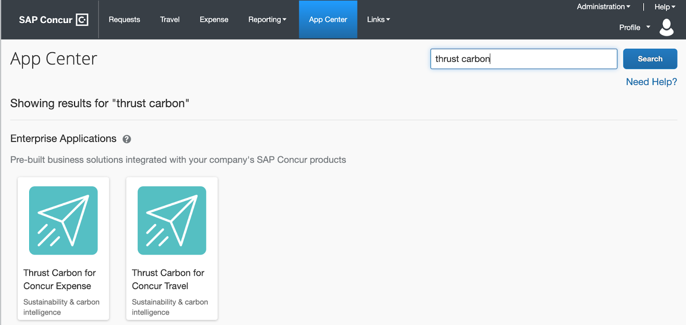This screenshot has height=325, width=686.
Task: Expand the Links dropdown menu
Action: click(378, 20)
